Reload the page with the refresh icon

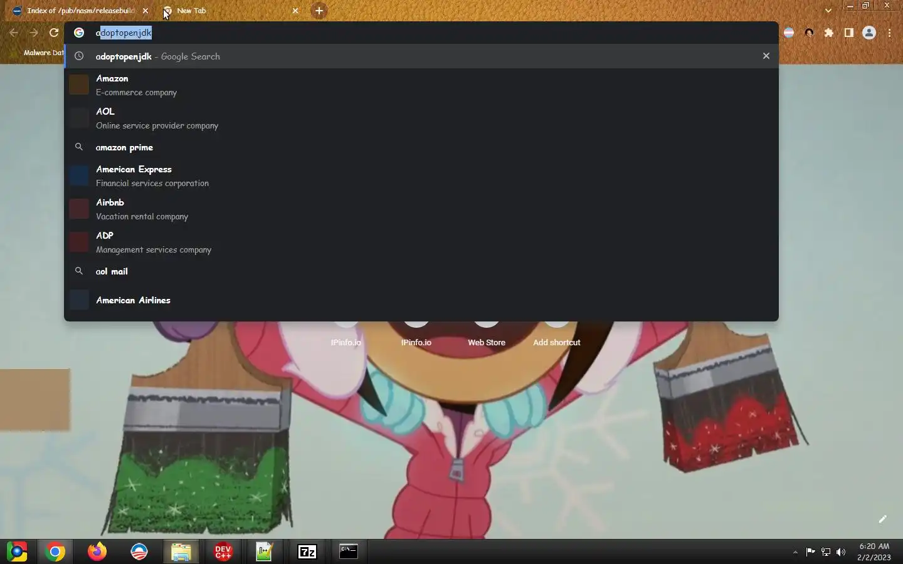pyautogui.click(x=54, y=33)
